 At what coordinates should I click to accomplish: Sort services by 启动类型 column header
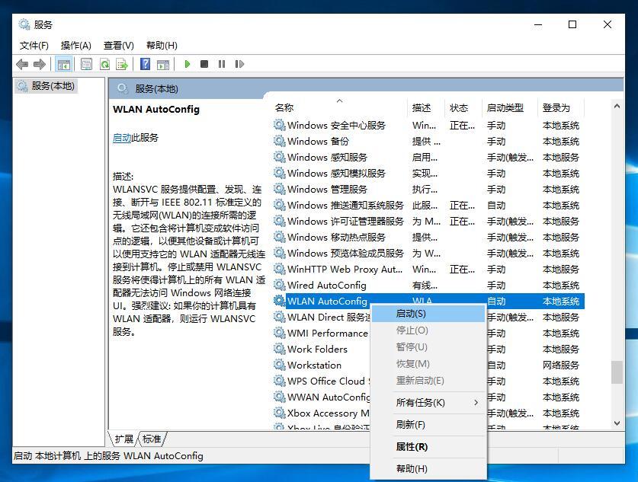(505, 107)
